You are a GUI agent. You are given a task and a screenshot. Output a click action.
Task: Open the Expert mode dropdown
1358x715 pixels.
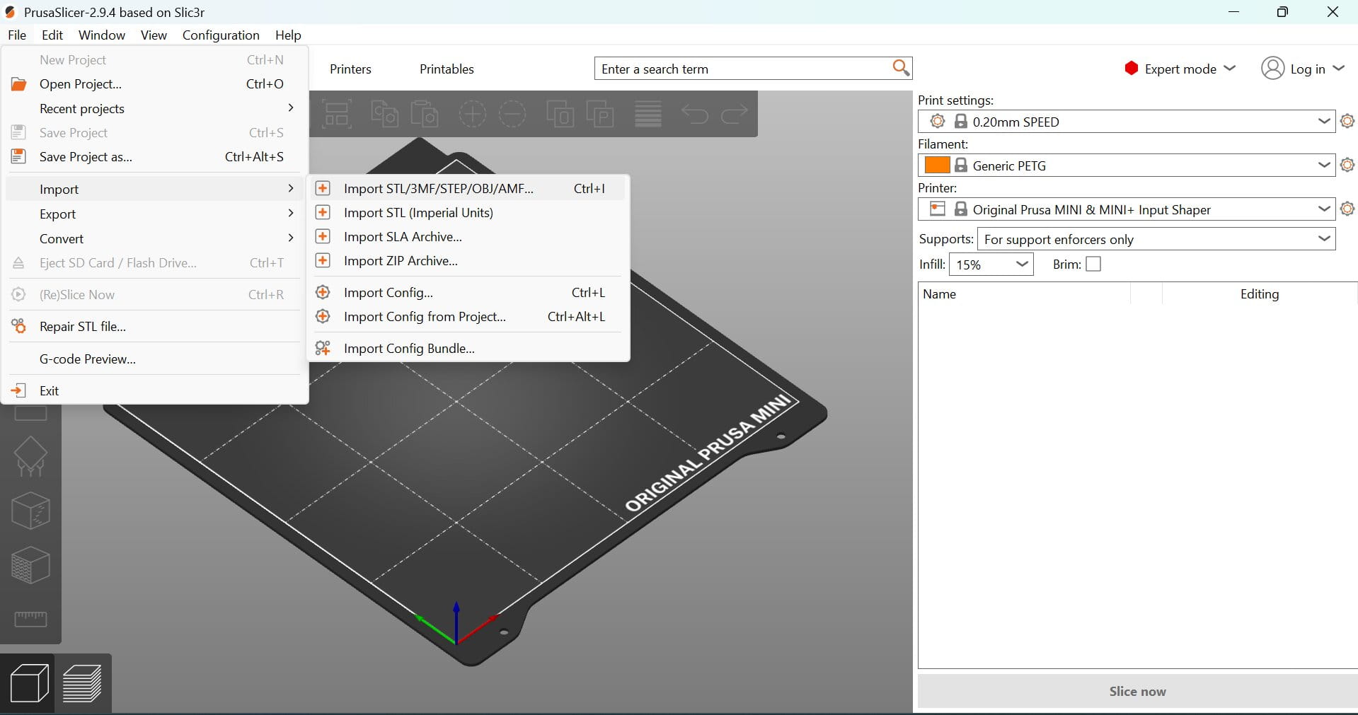click(x=1230, y=68)
